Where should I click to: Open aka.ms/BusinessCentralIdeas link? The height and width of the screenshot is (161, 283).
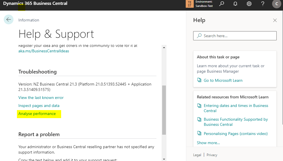44,51
